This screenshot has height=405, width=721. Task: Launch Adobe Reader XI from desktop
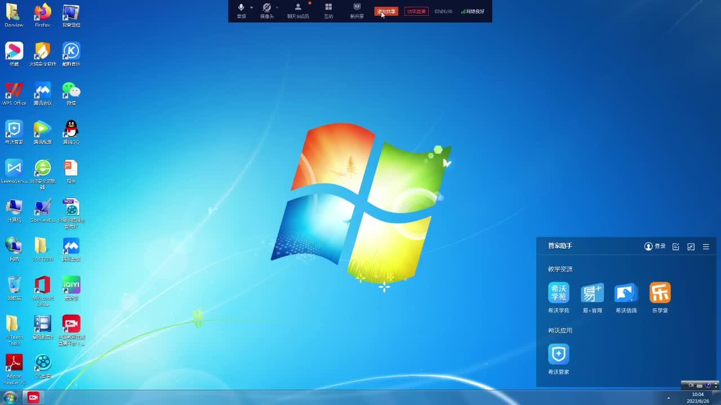coord(14,369)
